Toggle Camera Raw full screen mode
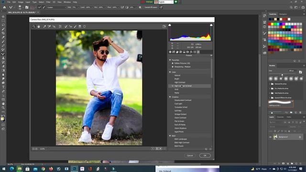306x172 pixels. click(x=164, y=27)
